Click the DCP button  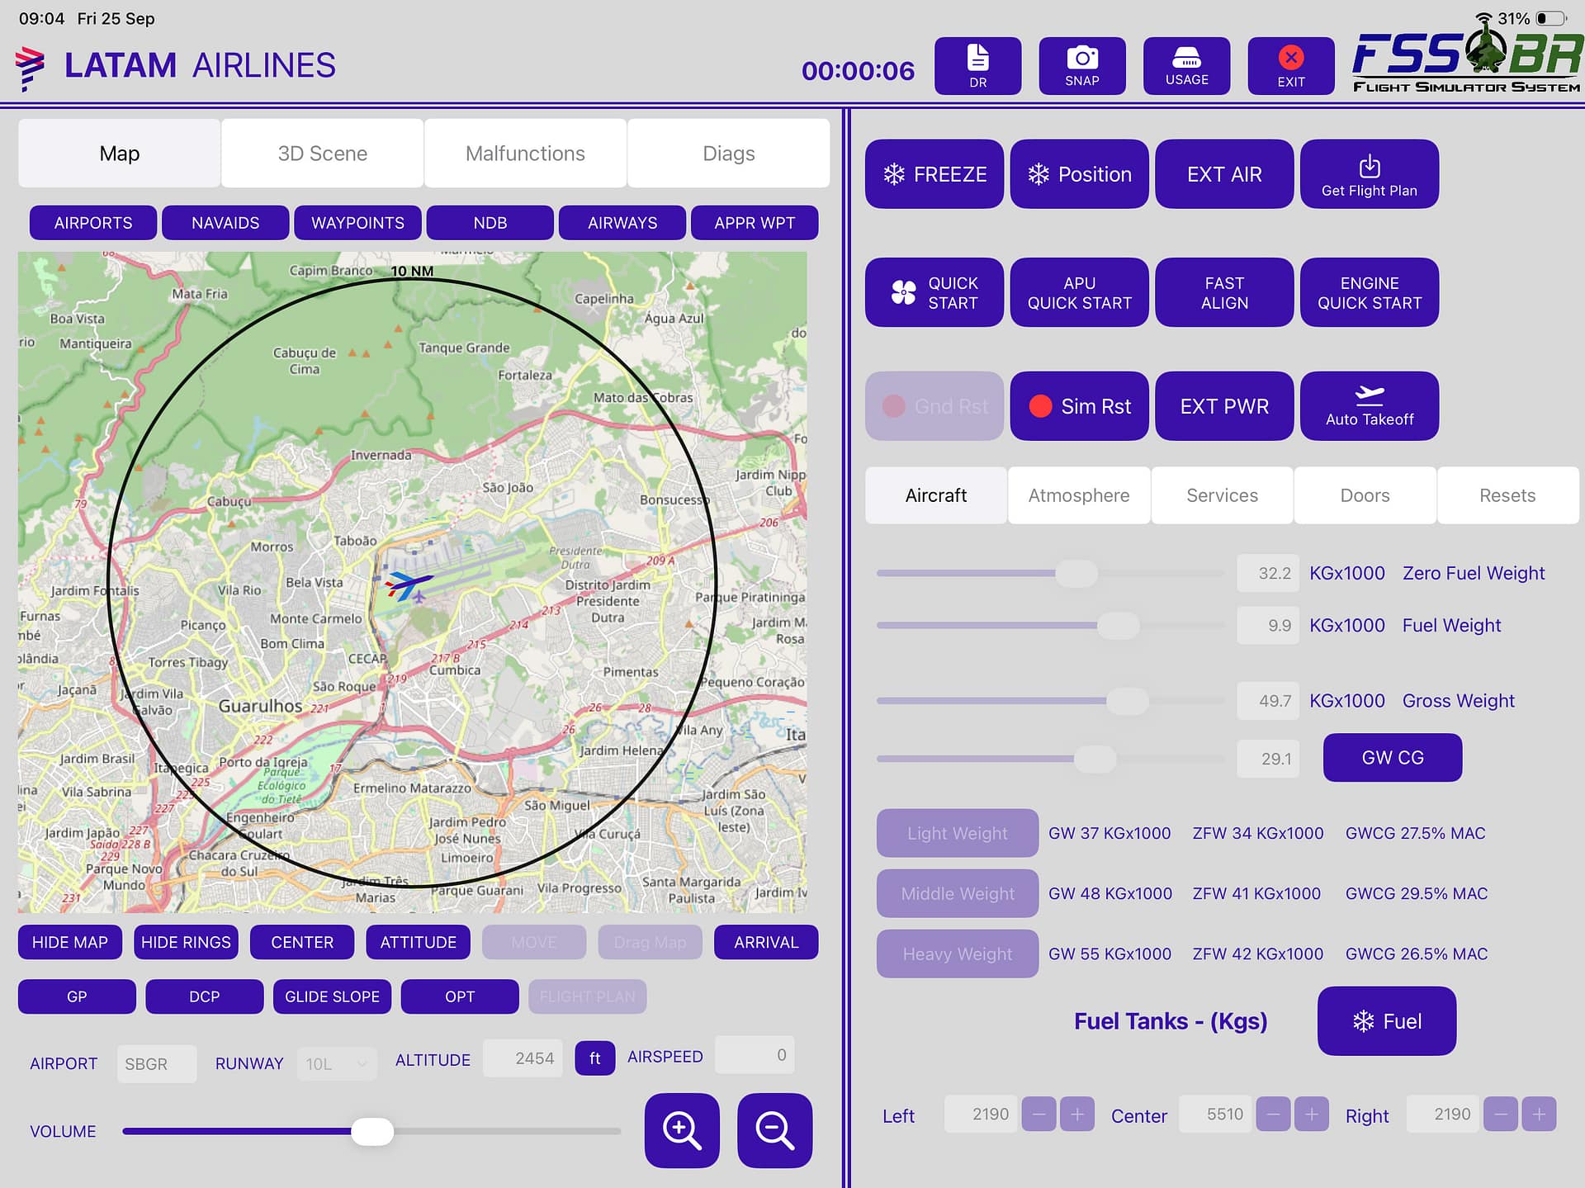coord(205,996)
